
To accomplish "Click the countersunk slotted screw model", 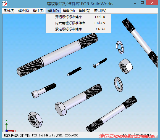I will coord(100,63).
